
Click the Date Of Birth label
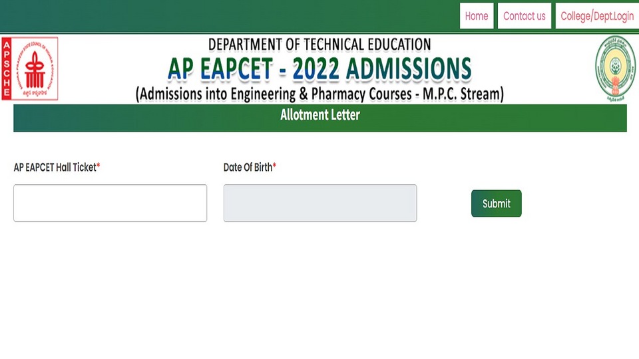click(x=248, y=168)
